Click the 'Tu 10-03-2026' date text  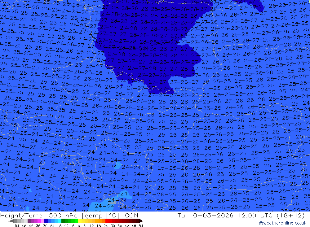[x=205, y=215]
